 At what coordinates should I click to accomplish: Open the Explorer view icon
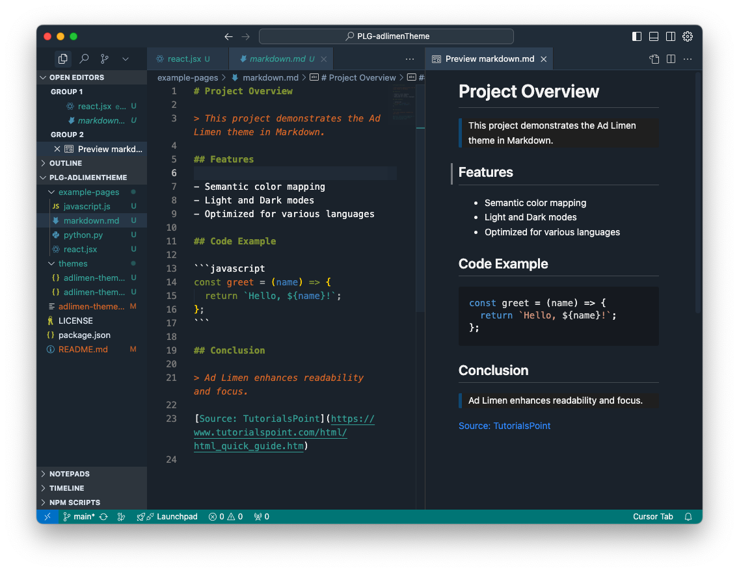click(62, 59)
